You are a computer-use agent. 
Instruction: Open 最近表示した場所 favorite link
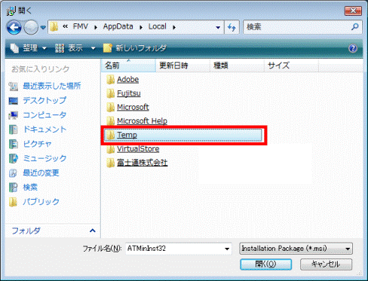pyautogui.click(x=52, y=86)
